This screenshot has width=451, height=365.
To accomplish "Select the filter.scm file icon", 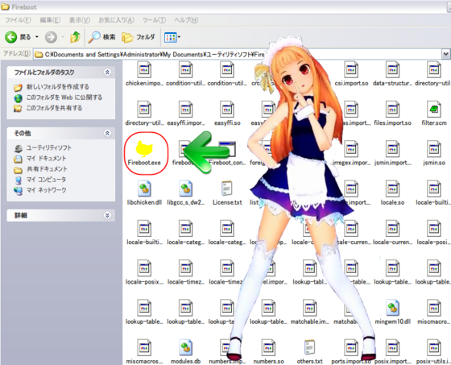I will click(x=434, y=110).
